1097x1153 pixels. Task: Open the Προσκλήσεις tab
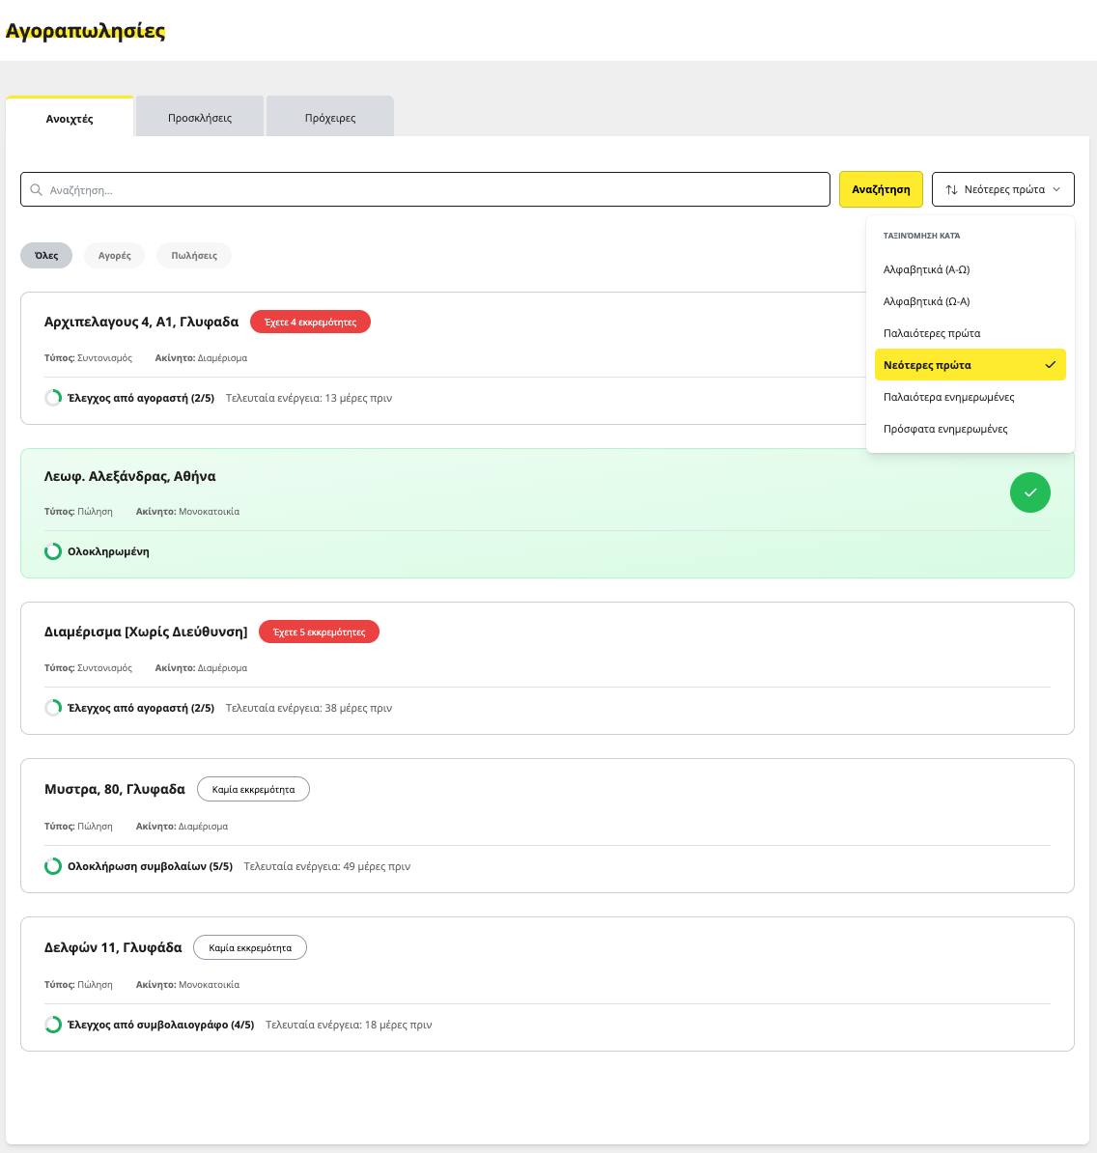pyautogui.click(x=200, y=117)
